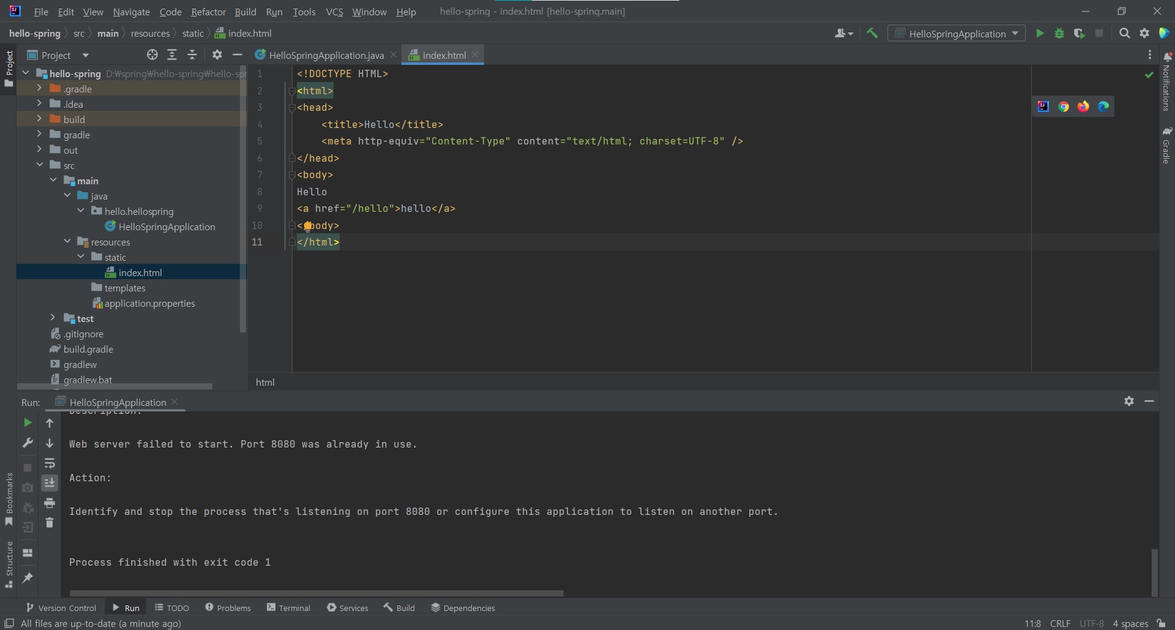This screenshot has width=1175, height=630.
Task: Run with Coverage icon in toolbar
Action: 1080,34
